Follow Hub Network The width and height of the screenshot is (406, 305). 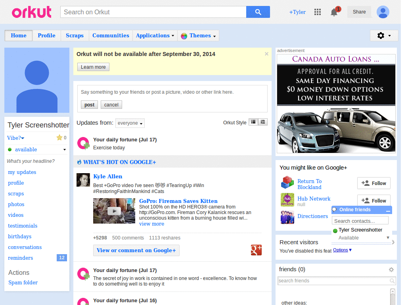point(373,200)
